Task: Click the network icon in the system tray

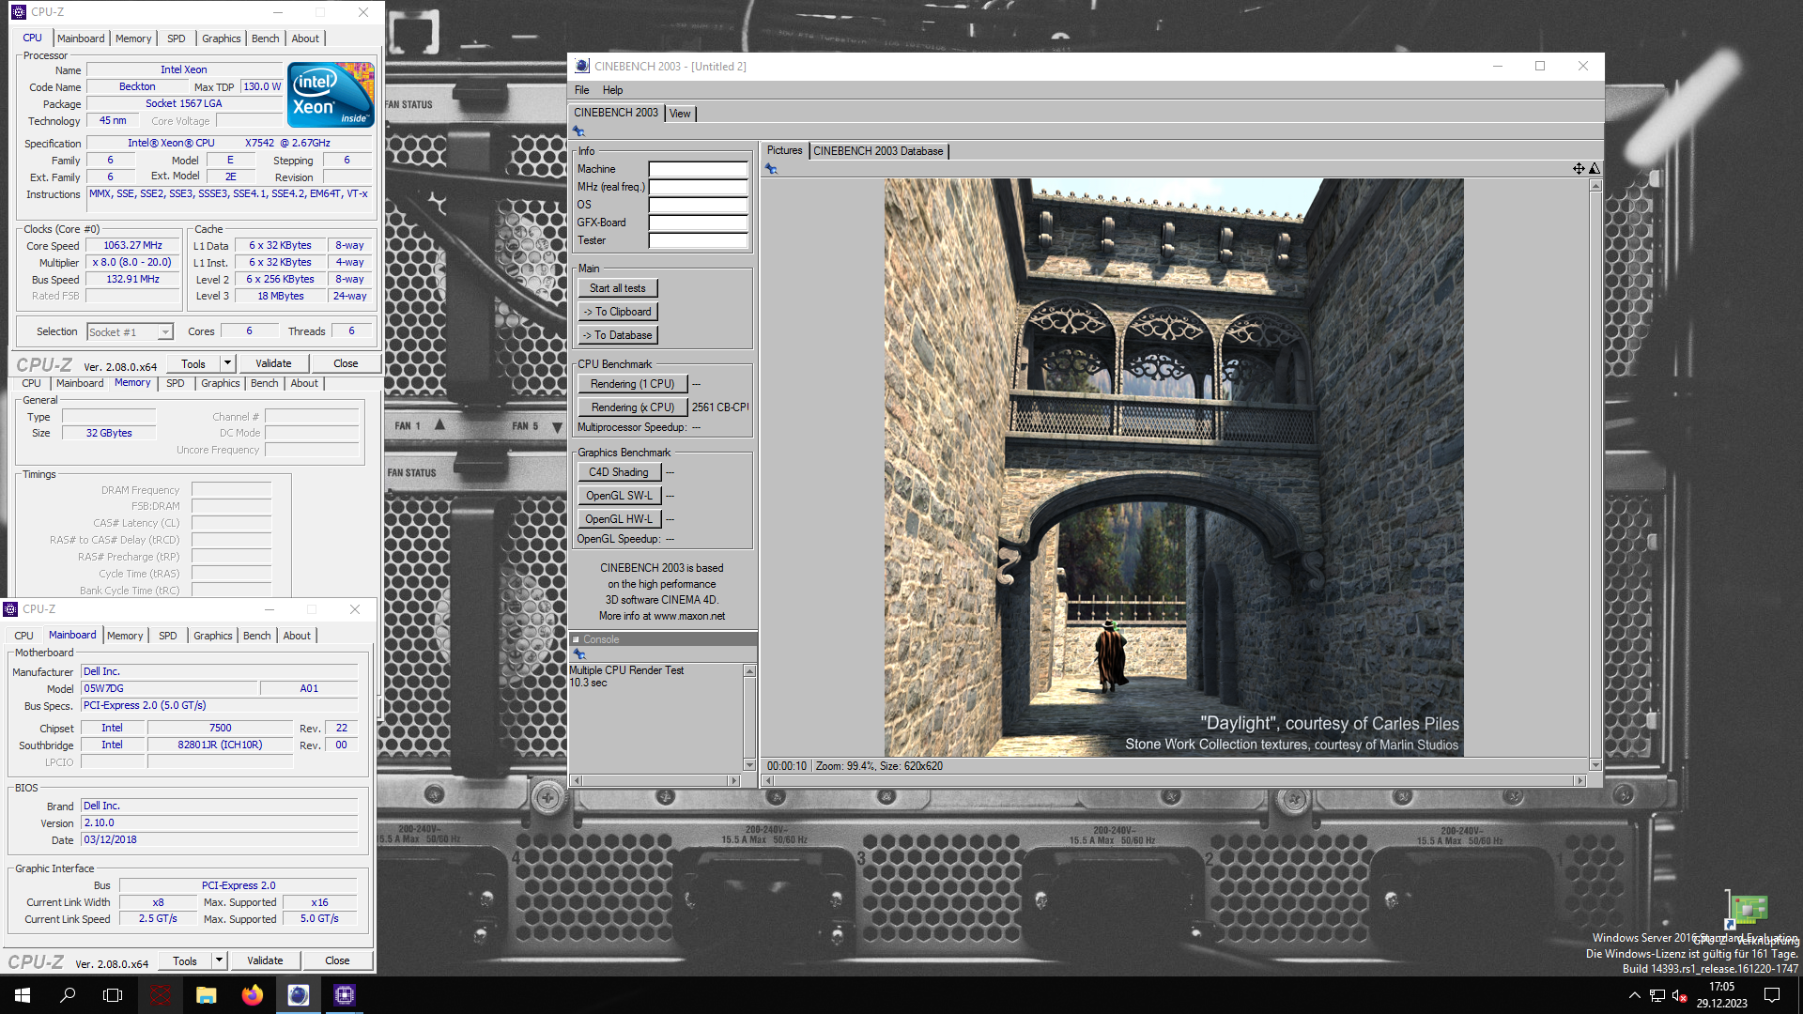Action: pos(1657,995)
